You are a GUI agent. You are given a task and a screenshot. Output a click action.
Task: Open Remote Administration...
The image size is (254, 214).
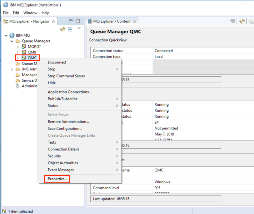[x=79, y=122]
